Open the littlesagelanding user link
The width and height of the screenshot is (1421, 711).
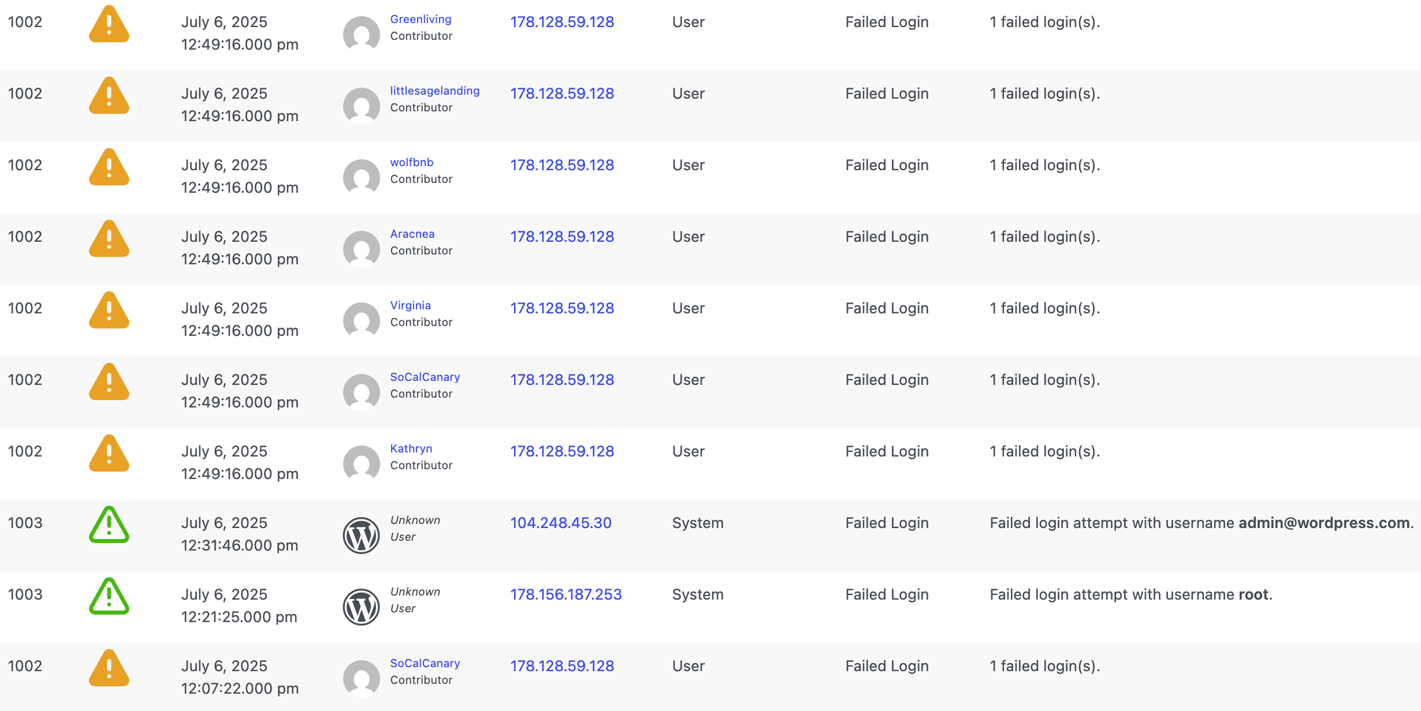[x=434, y=91]
